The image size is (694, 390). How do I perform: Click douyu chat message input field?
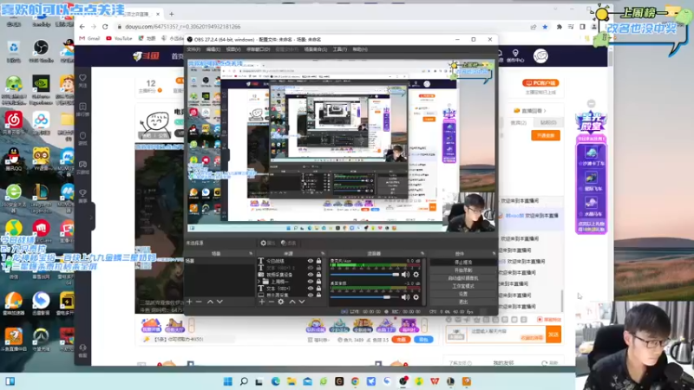click(x=506, y=335)
